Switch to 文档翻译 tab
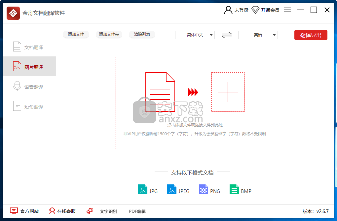 click(30, 47)
